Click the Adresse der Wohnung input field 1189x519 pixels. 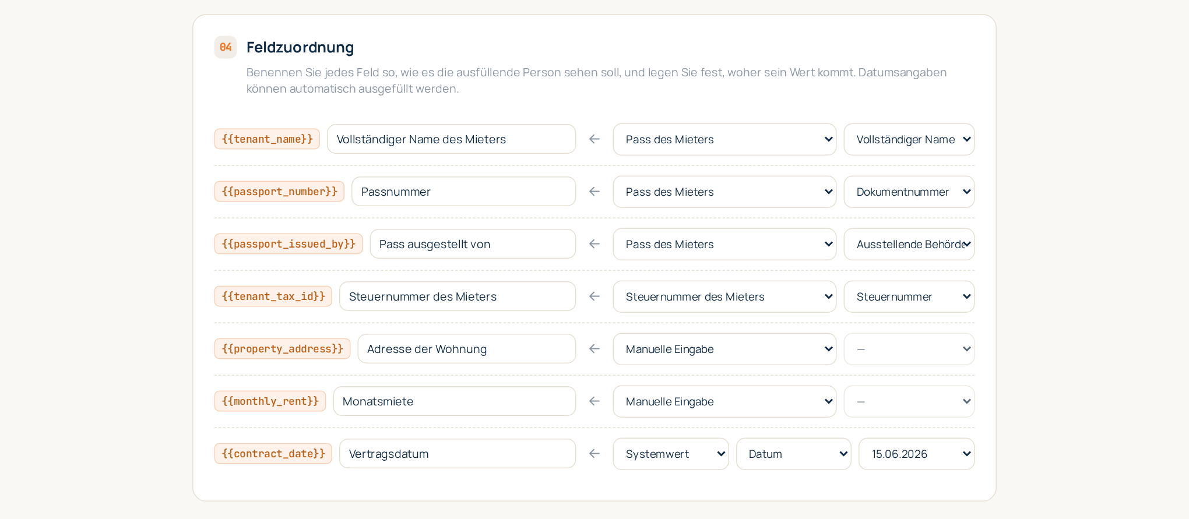[x=467, y=349]
